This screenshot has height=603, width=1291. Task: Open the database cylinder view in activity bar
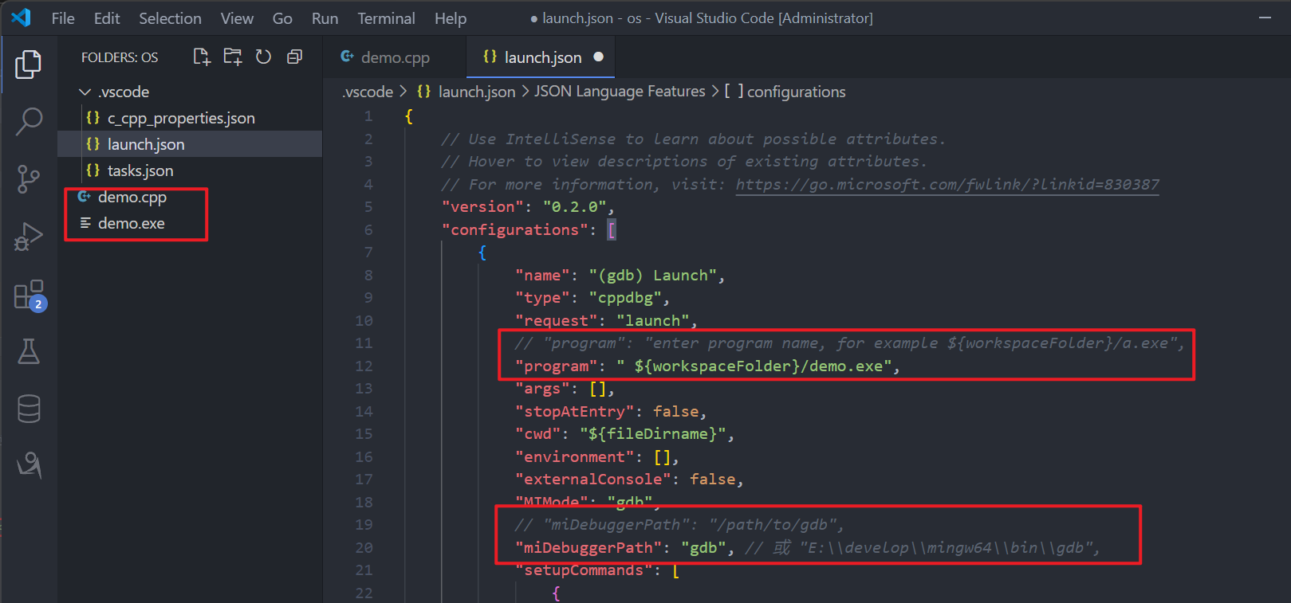[29, 409]
